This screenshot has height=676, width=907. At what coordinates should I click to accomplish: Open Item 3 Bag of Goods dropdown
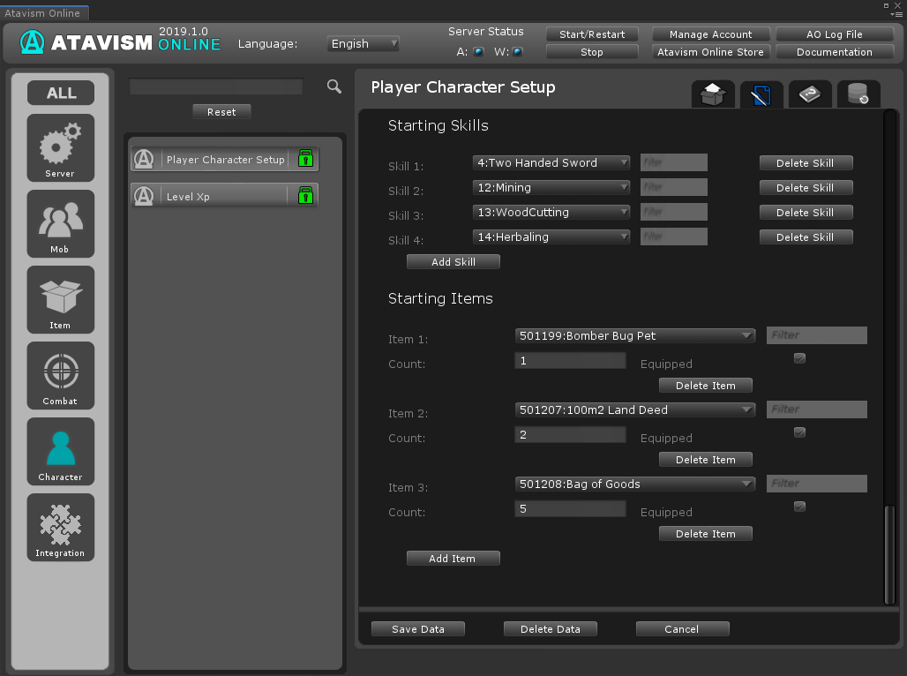pyautogui.click(x=635, y=484)
